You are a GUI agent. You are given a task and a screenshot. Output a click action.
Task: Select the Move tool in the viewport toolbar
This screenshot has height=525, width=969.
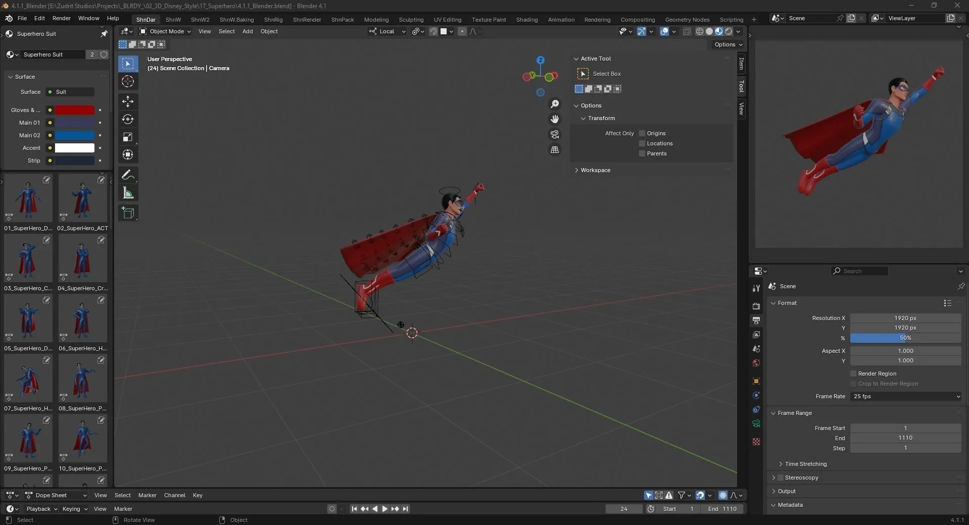coord(127,102)
